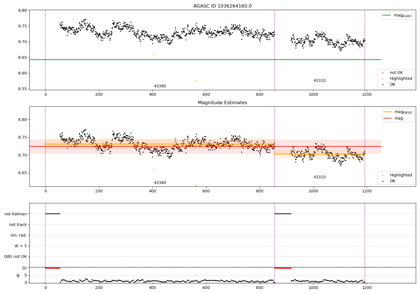The width and height of the screenshot is (420, 294).
Task: Click the 43380 obsid label in top plot
Action: click(x=160, y=86)
